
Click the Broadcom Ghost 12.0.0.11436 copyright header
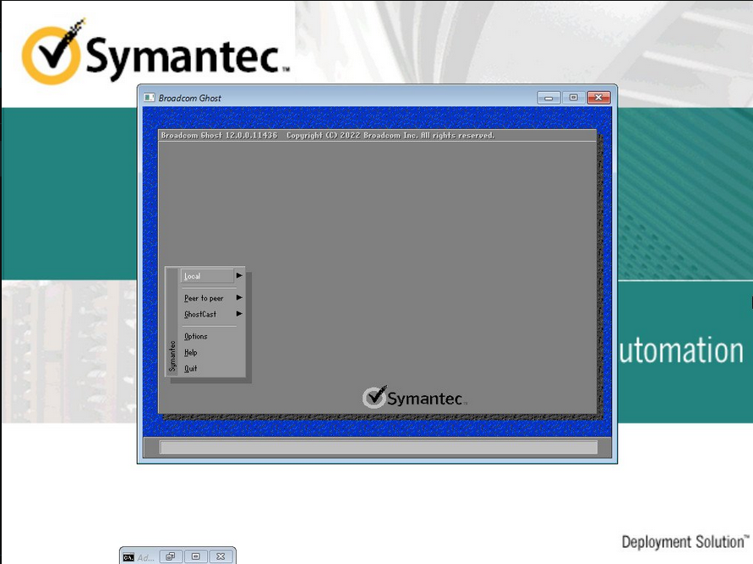(328, 135)
